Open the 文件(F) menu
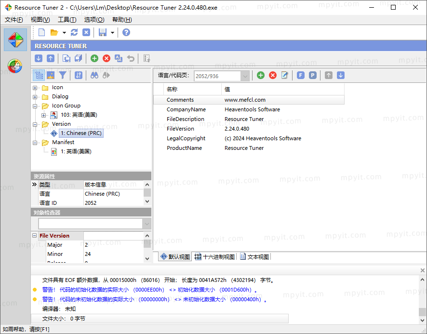Image resolution: width=427 pixels, height=334 pixels. (x=14, y=20)
